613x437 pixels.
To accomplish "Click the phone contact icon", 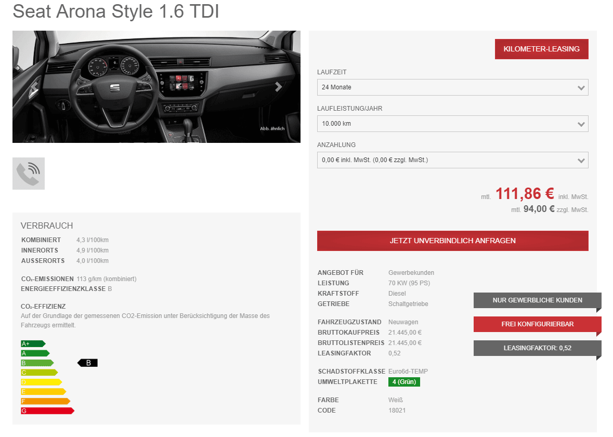I will (29, 174).
